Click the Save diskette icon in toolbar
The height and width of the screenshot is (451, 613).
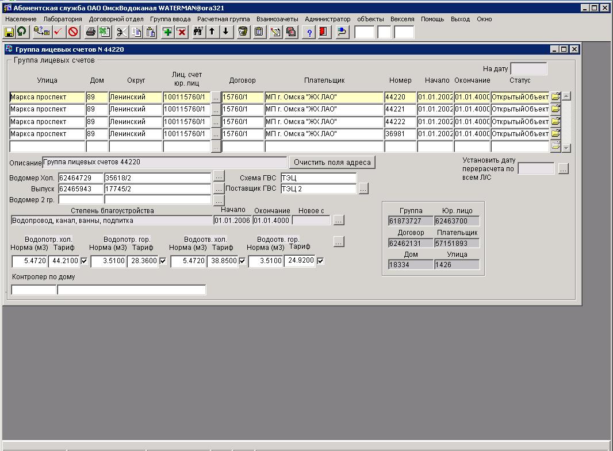[x=9, y=32]
